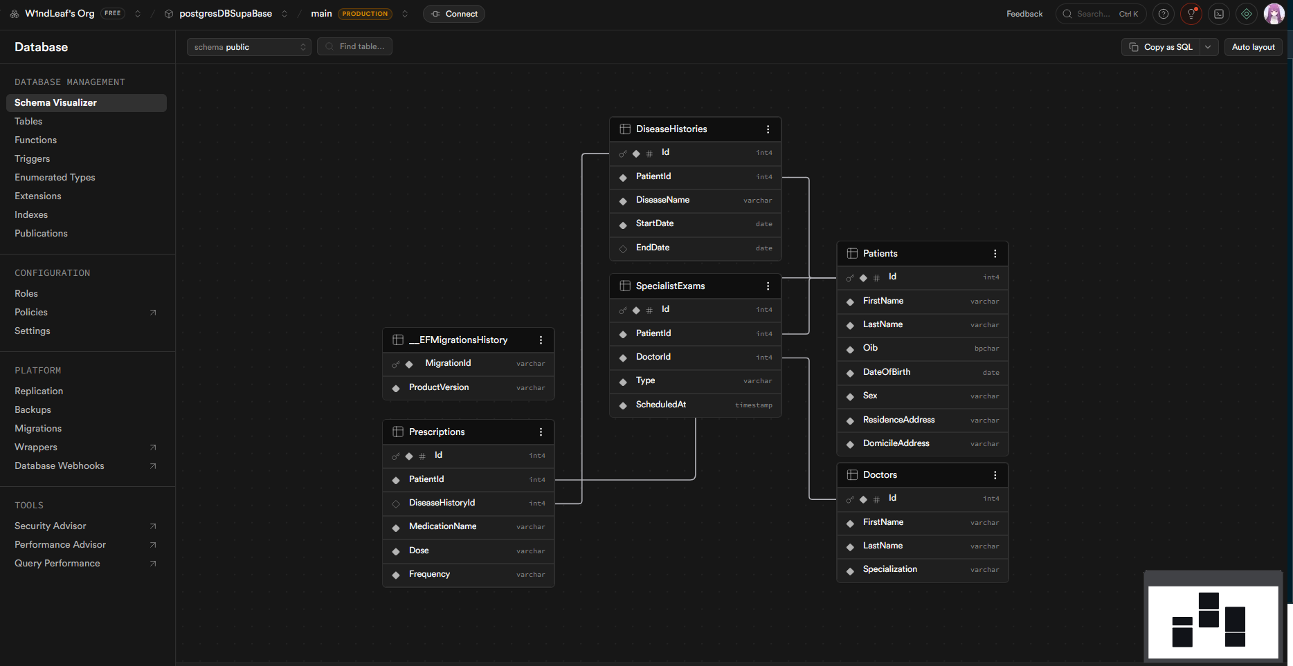Expand the main branch switcher
The height and width of the screenshot is (666, 1293).
[x=405, y=14]
